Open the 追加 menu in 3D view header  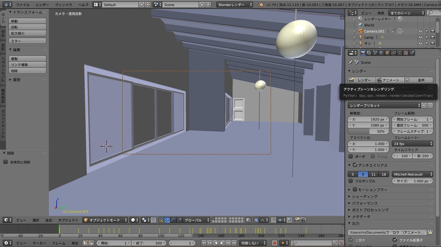(x=49, y=220)
